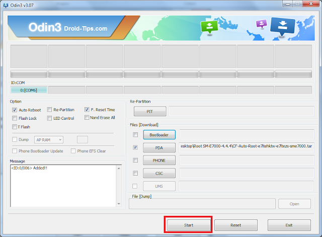Click the Message log scroll up arrow

(119, 169)
